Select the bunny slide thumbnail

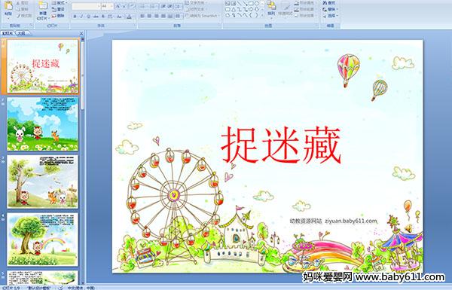pos(42,124)
